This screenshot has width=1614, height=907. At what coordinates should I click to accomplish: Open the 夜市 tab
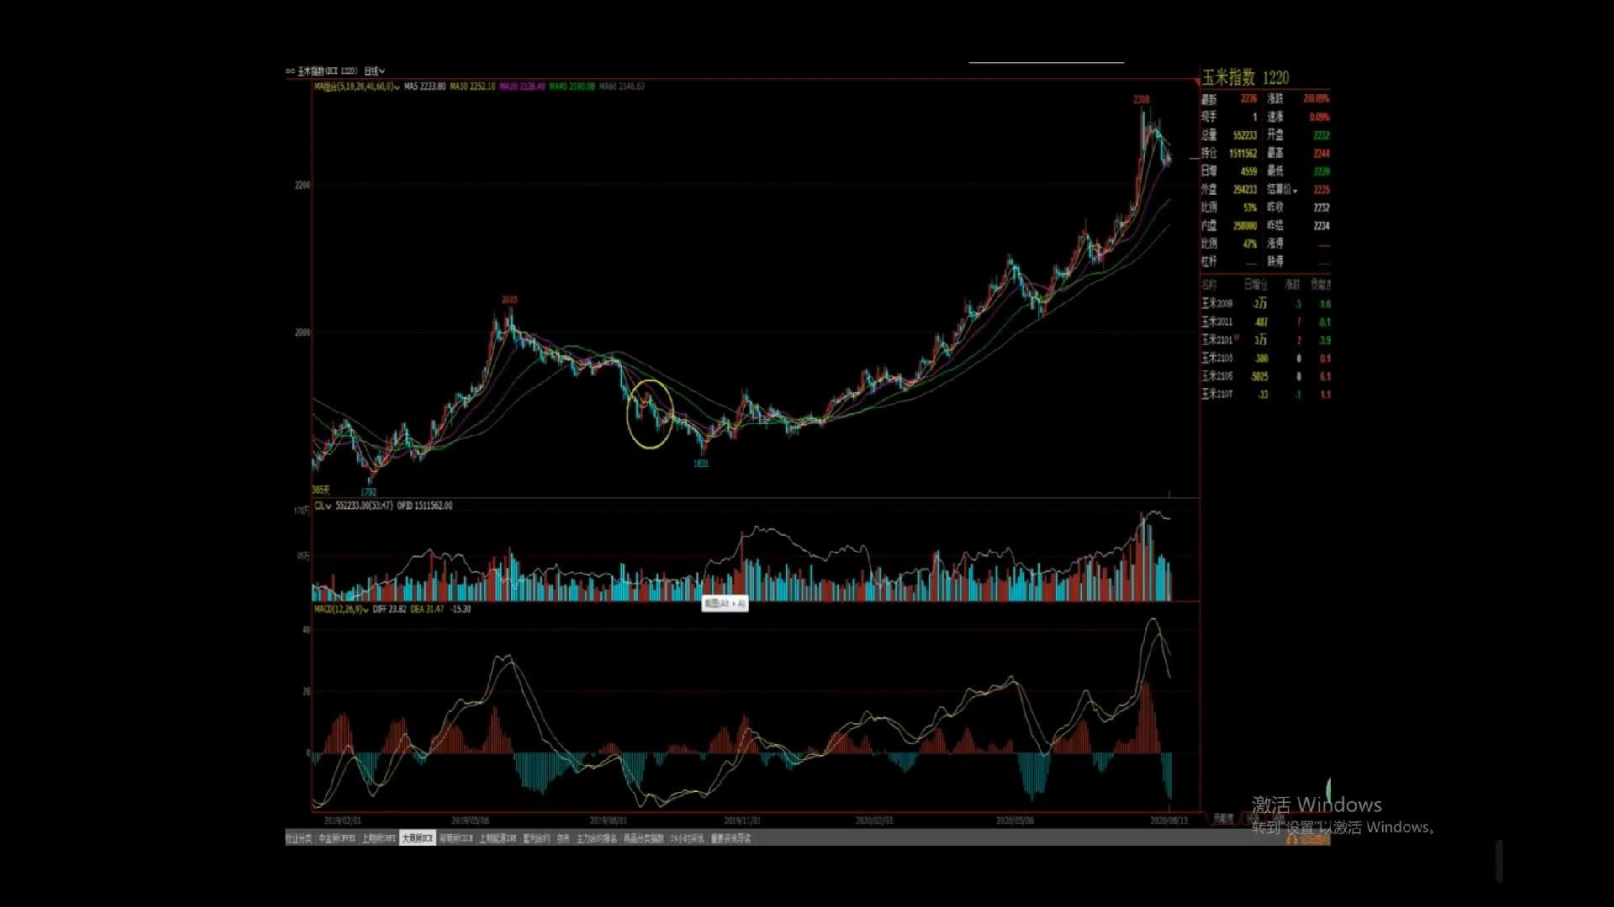pos(563,838)
